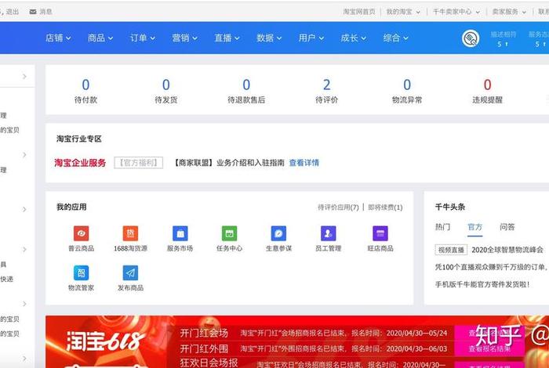Open the 订单 dropdown menu
This screenshot has height=368, width=549.
tap(143, 38)
